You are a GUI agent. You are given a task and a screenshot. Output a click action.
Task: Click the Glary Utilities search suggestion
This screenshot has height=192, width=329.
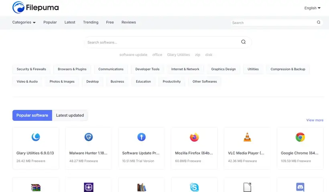click(179, 54)
